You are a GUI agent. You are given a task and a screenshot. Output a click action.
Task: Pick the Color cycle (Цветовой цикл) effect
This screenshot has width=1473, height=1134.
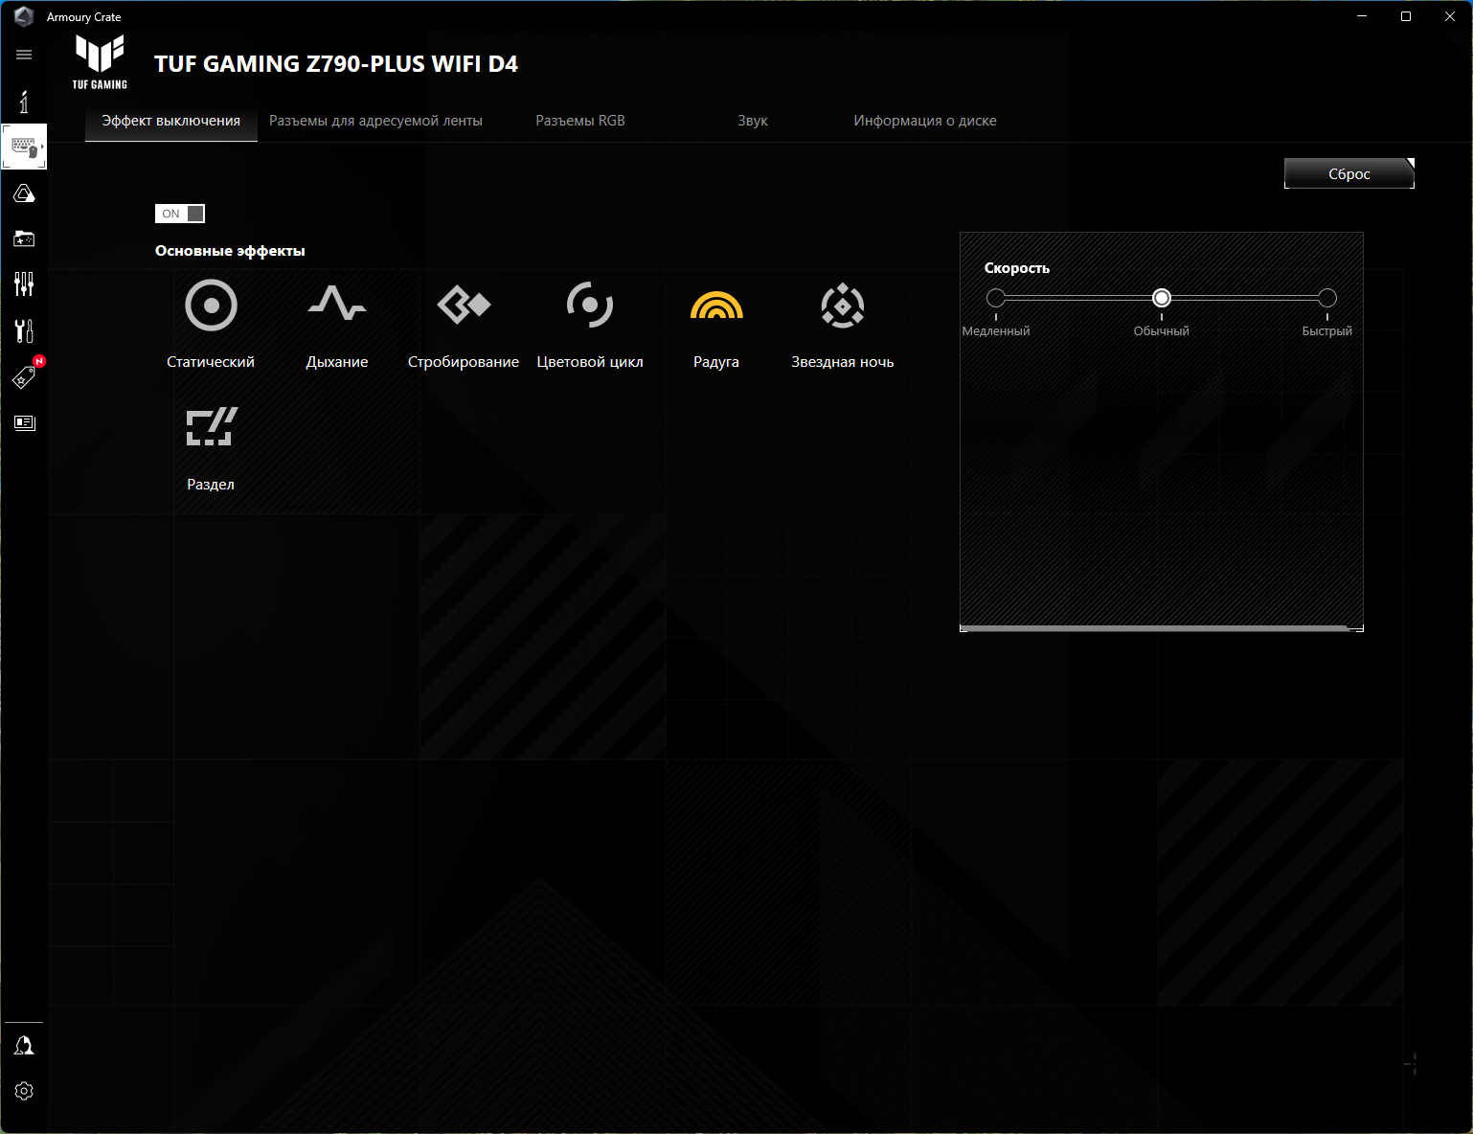[x=590, y=306]
